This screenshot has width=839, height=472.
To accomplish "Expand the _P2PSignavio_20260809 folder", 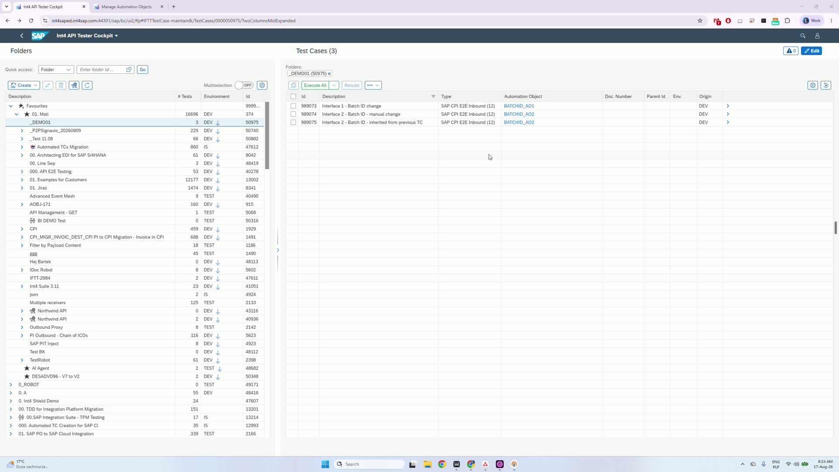I will click(x=22, y=131).
